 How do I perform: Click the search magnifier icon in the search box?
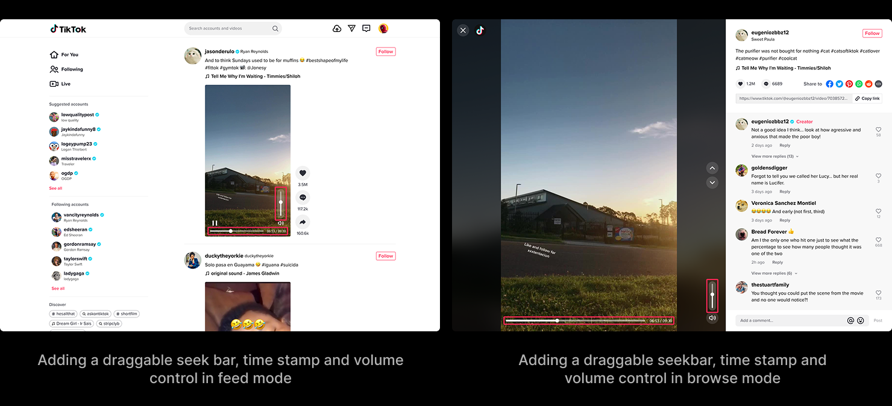[x=275, y=28]
